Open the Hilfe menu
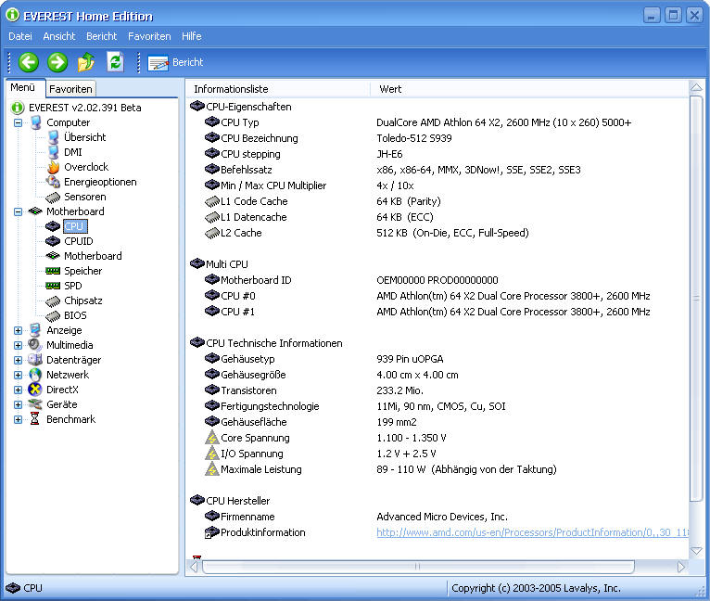The image size is (710, 601). point(192,36)
